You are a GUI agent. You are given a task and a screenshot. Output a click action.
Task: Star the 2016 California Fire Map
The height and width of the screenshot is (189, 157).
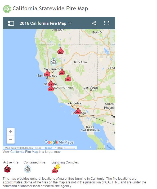tap(70, 23)
